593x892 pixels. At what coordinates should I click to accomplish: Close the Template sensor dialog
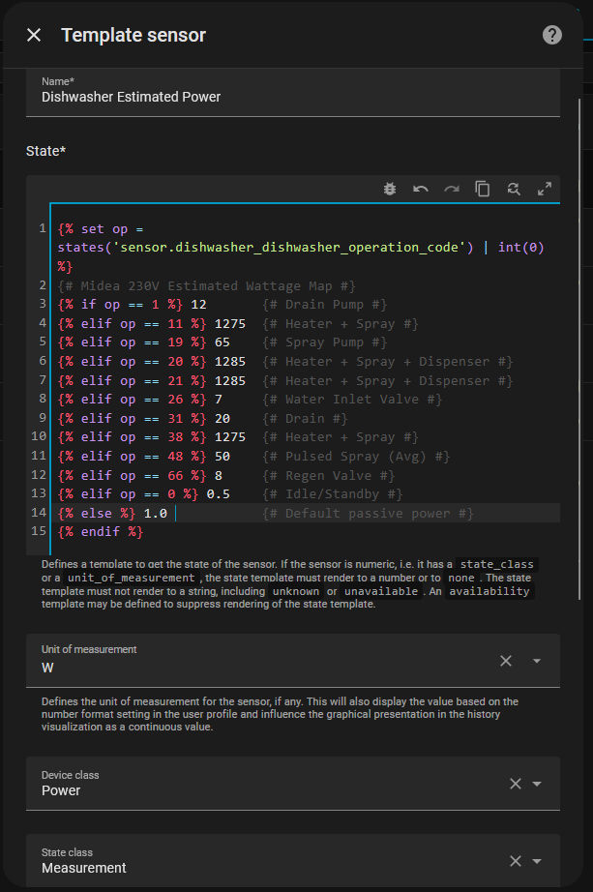[34, 36]
